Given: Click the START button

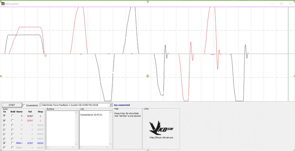Looking at the screenshot, I should (x=12, y=105).
